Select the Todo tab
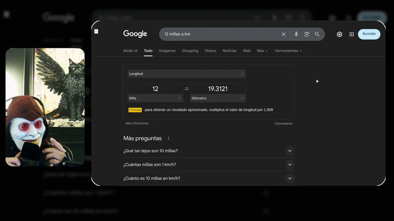This screenshot has width=394, height=221. click(148, 51)
